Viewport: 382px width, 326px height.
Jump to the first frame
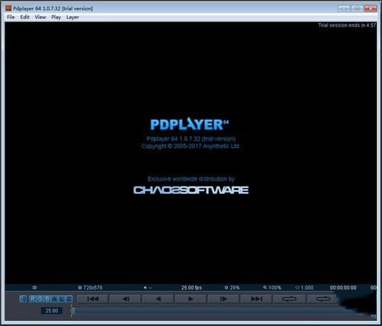91,298
